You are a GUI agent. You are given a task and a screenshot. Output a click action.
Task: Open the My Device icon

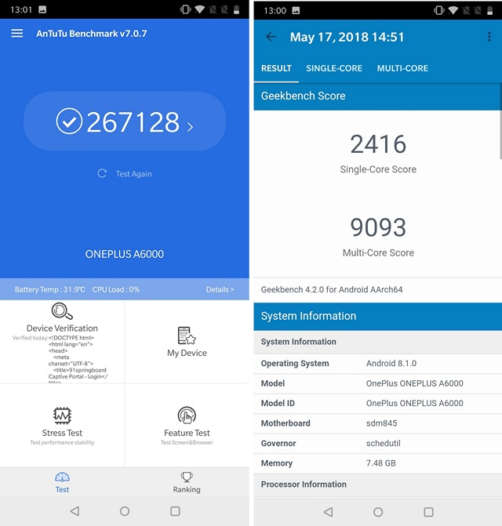(187, 336)
